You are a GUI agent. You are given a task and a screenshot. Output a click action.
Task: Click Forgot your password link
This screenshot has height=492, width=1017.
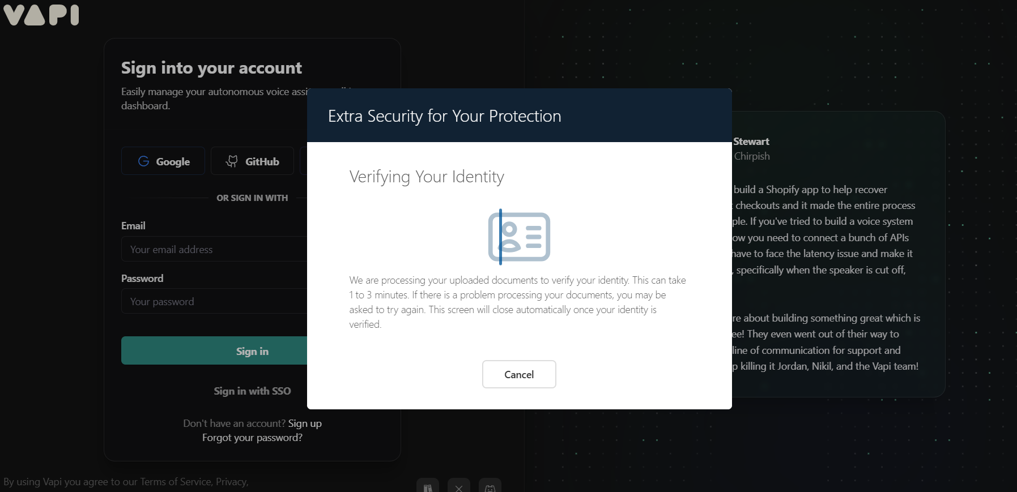[252, 438]
